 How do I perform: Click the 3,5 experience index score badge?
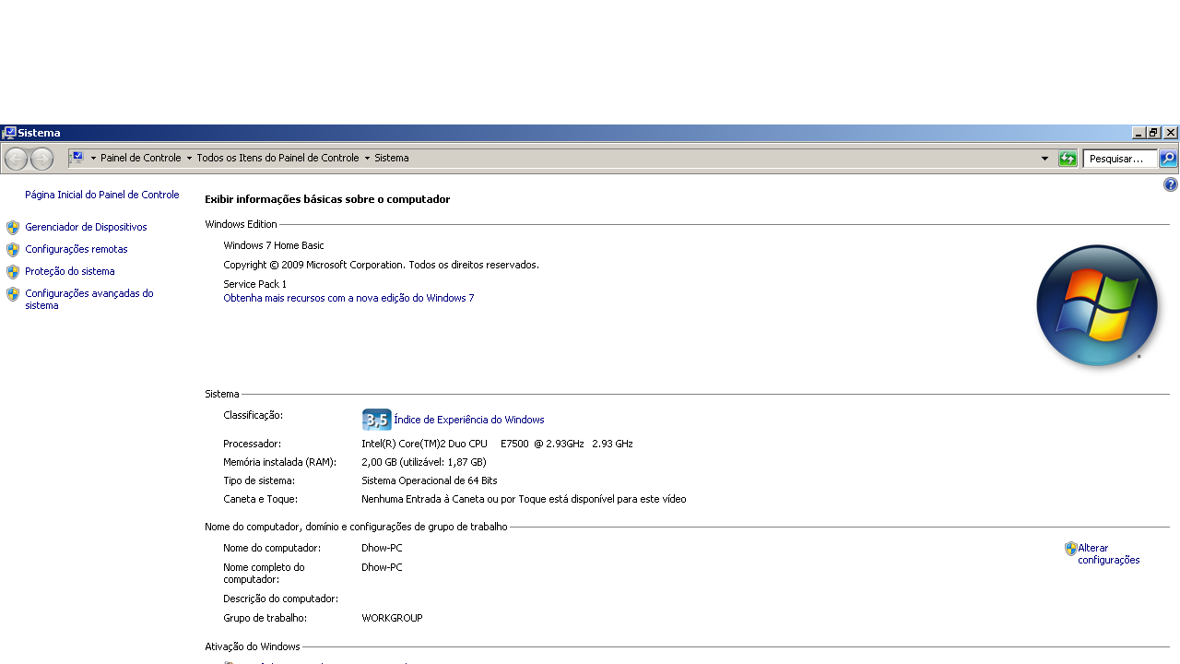(x=376, y=420)
